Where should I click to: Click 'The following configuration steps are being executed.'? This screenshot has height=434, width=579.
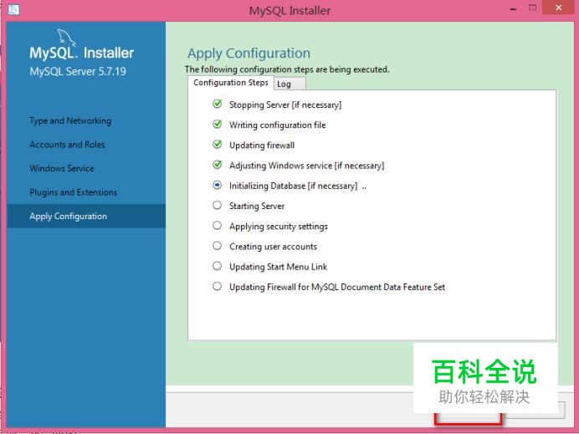287,69
